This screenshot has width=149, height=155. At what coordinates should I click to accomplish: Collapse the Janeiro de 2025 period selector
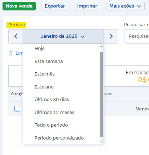point(63,36)
